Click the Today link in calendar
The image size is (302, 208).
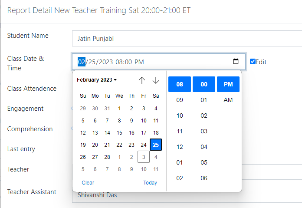[150, 183]
